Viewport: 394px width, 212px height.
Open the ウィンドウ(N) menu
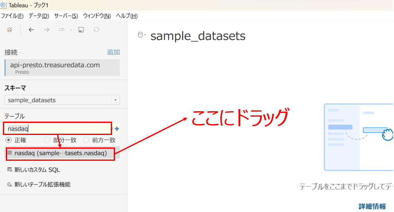(x=97, y=16)
